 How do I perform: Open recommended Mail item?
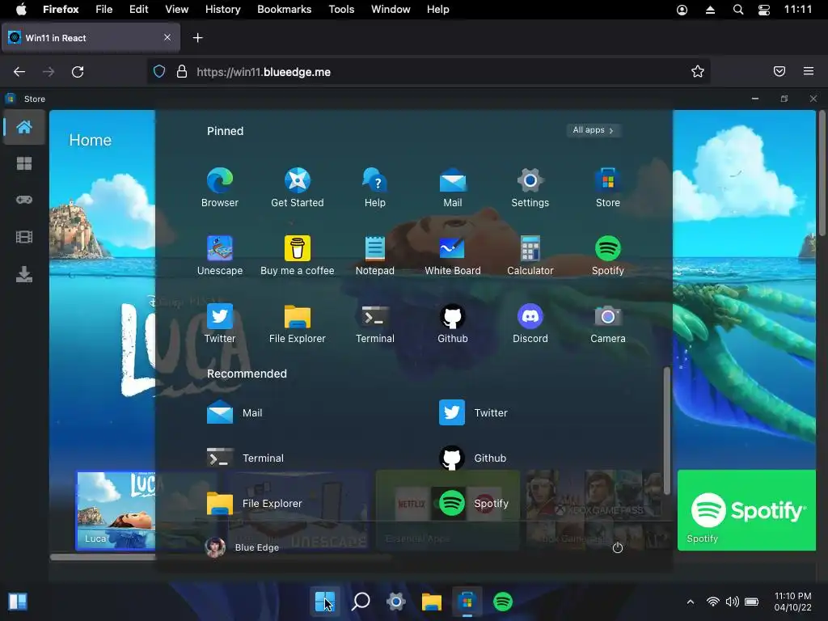tap(234, 412)
